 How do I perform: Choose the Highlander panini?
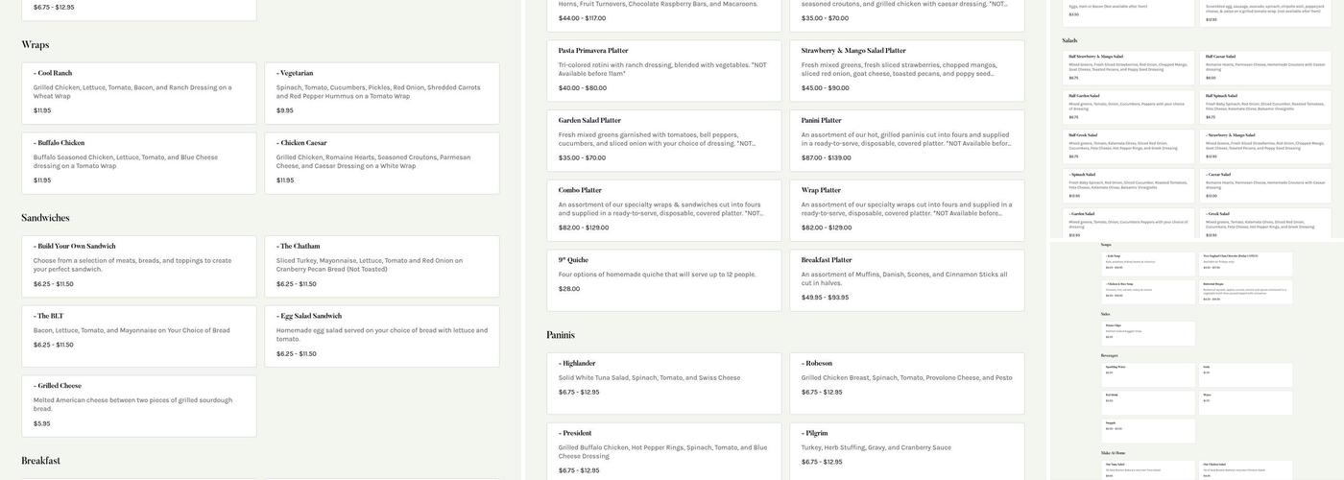tap(664, 384)
